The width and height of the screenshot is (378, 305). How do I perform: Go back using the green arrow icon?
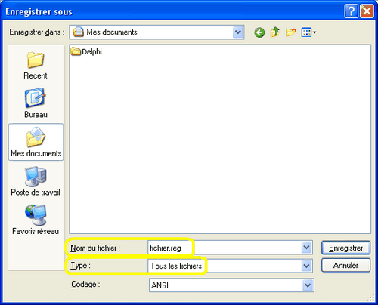(259, 32)
